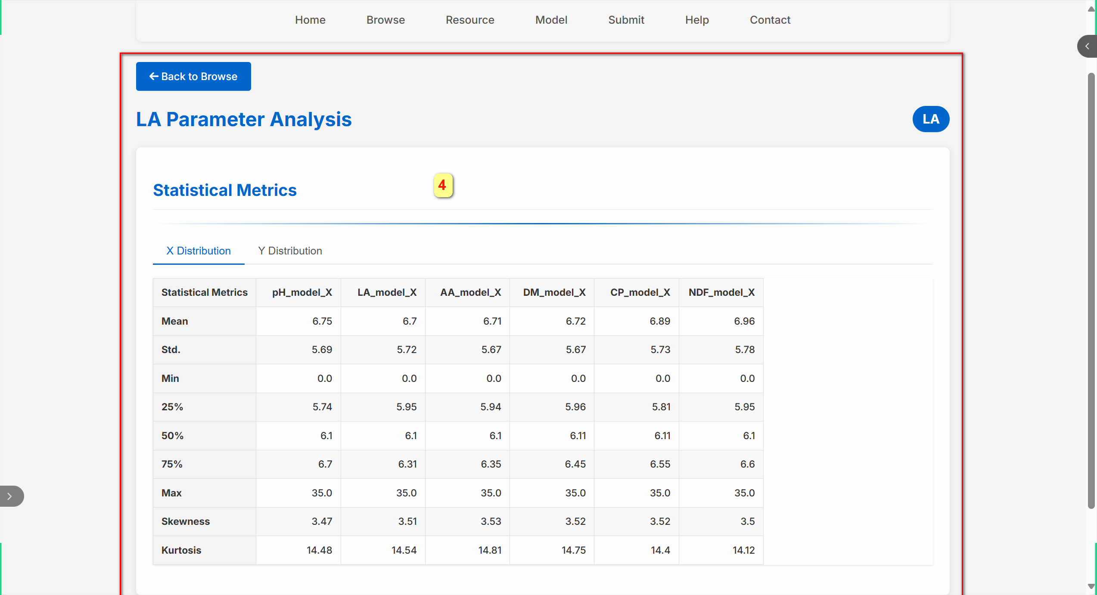The width and height of the screenshot is (1097, 595).
Task: Open the Browse menu item
Action: (385, 20)
